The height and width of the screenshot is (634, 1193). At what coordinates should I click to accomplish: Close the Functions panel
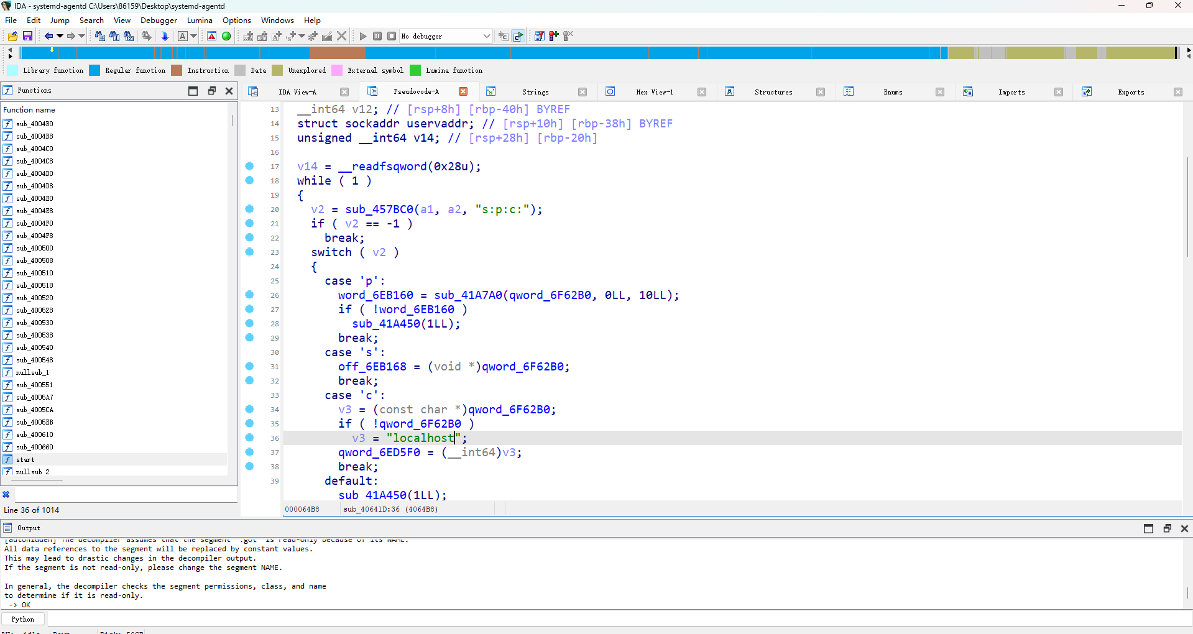tap(229, 91)
